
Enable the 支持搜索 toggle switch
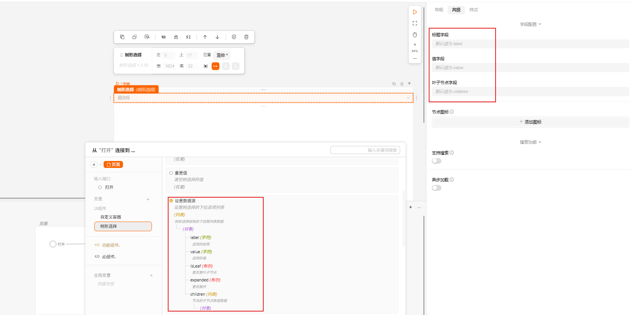click(436, 161)
